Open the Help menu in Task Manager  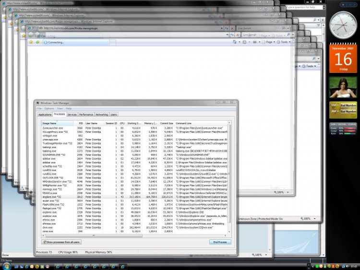[x=69, y=108]
